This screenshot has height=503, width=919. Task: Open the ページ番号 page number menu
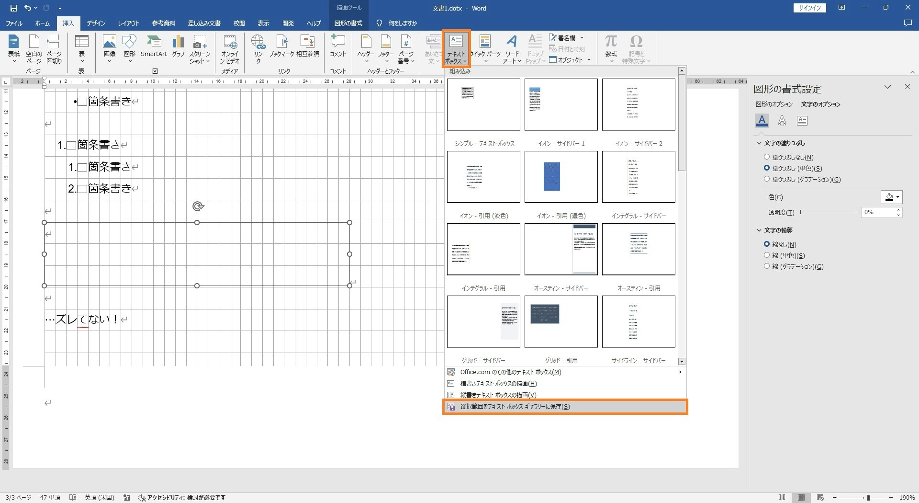(x=406, y=49)
